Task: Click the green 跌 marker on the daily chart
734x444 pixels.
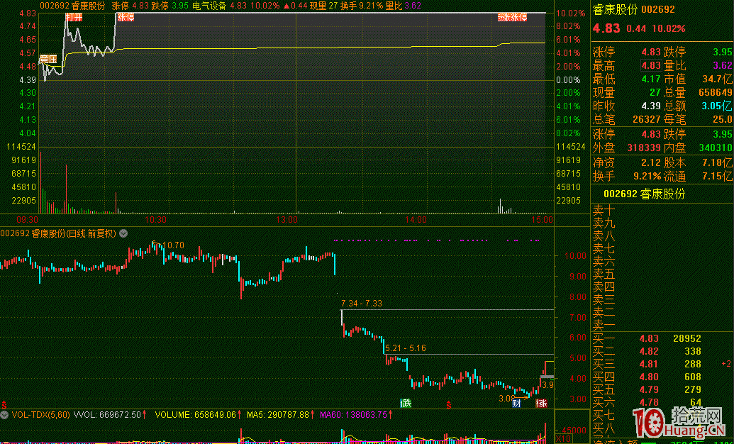Action: [x=406, y=404]
